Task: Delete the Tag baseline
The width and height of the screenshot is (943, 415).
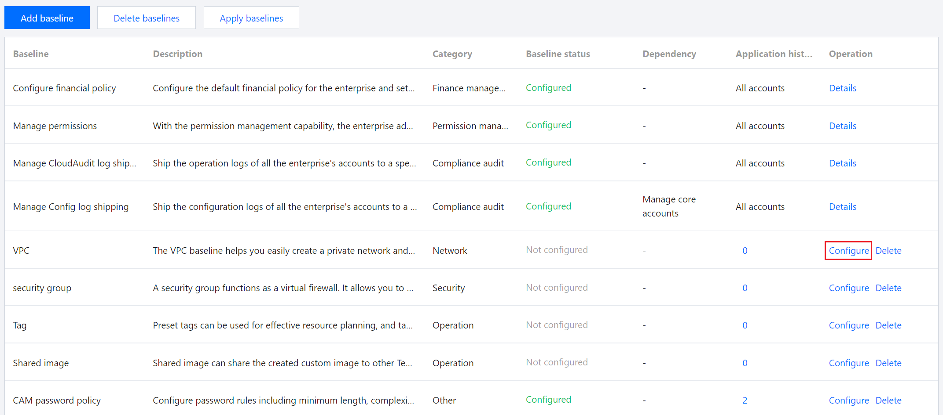Action: pyautogui.click(x=888, y=325)
